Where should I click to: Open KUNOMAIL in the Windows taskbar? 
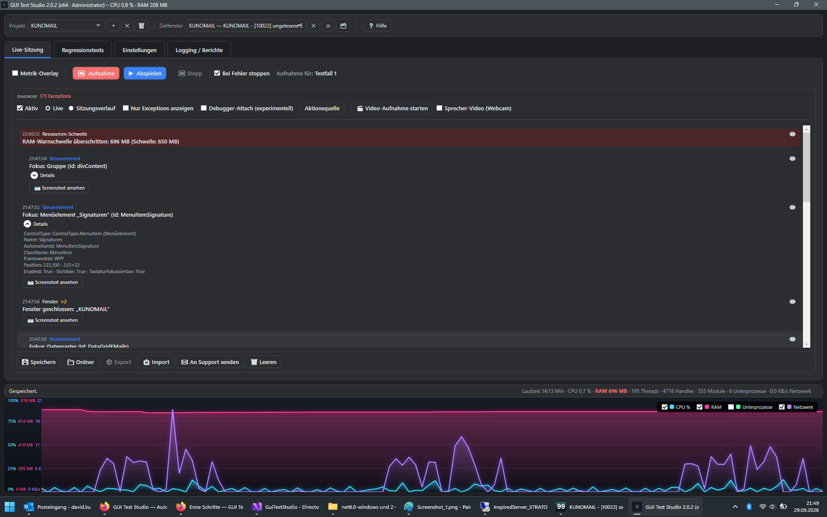pyautogui.click(x=589, y=507)
